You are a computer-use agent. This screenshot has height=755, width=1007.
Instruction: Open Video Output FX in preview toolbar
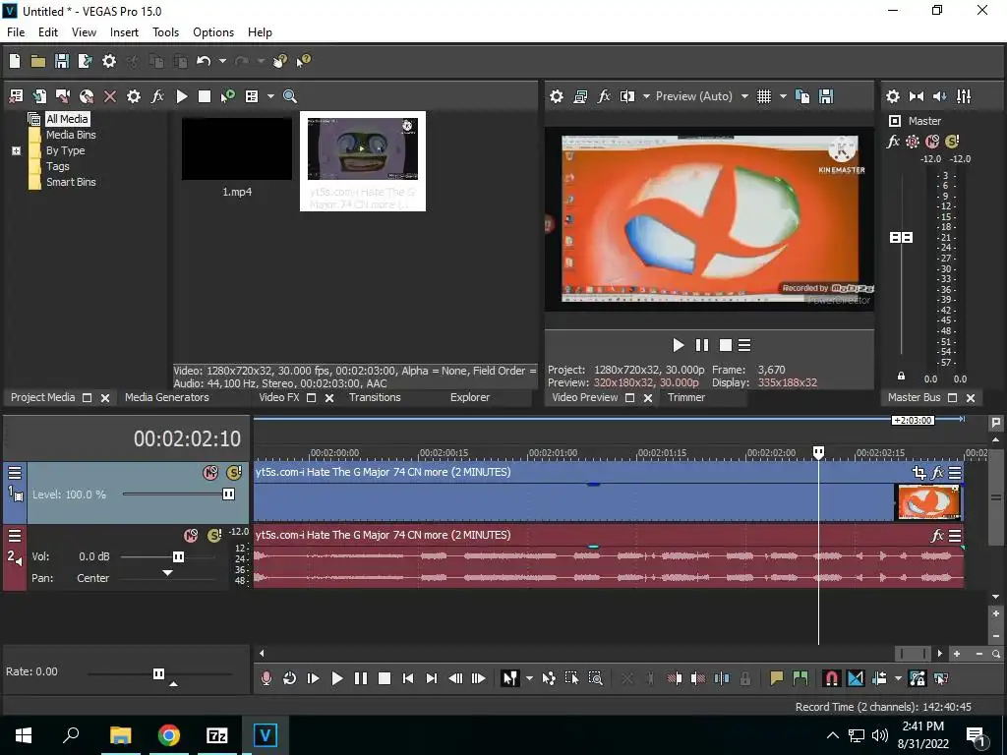[604, 96]
